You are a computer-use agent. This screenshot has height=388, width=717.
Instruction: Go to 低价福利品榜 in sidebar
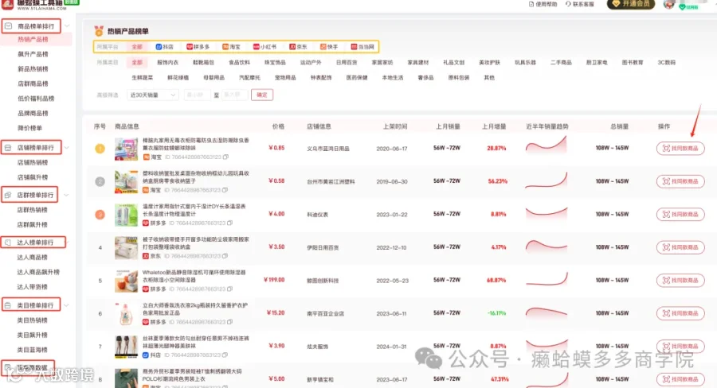pos(36,99)
